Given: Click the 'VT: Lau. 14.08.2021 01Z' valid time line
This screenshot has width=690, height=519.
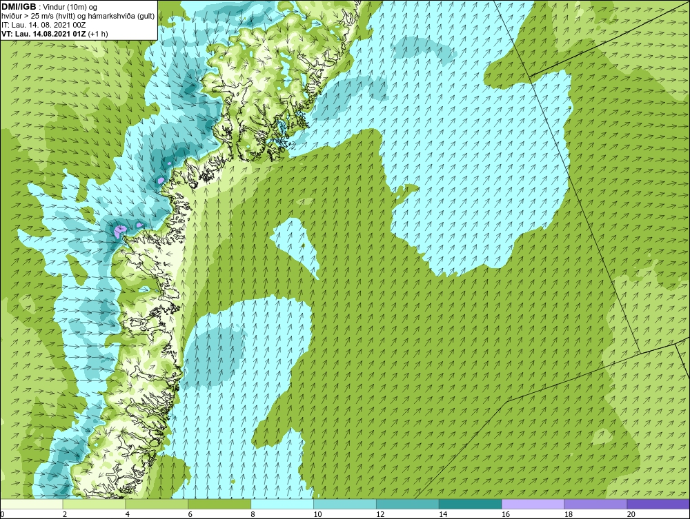Looking at the screenshot, I should click(x=44, y=34).
